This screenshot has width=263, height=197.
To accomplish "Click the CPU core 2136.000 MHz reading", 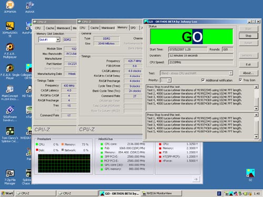I will tap(136, 144).
